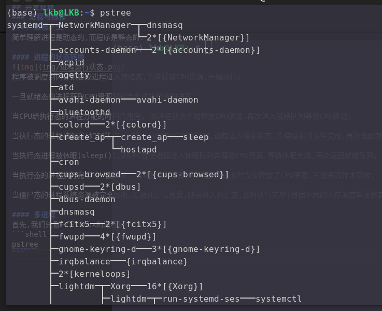The height and width of the screenshot is (311, 382).
Task: Select the agetty process line
Action: click(74, 75)
